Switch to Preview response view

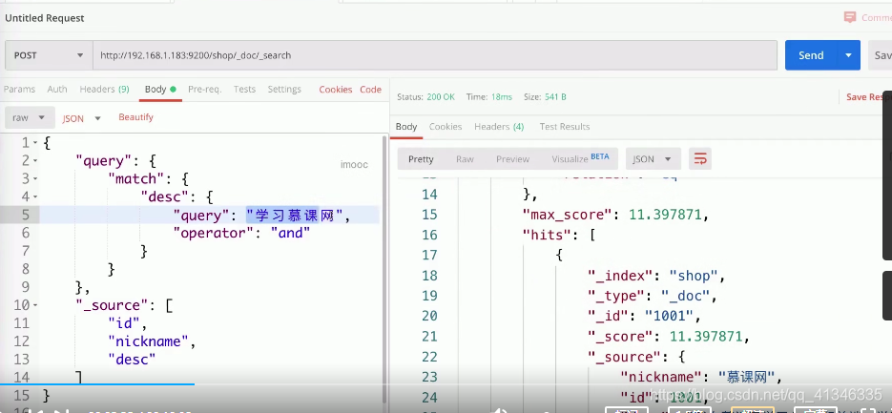coord(512,159)
